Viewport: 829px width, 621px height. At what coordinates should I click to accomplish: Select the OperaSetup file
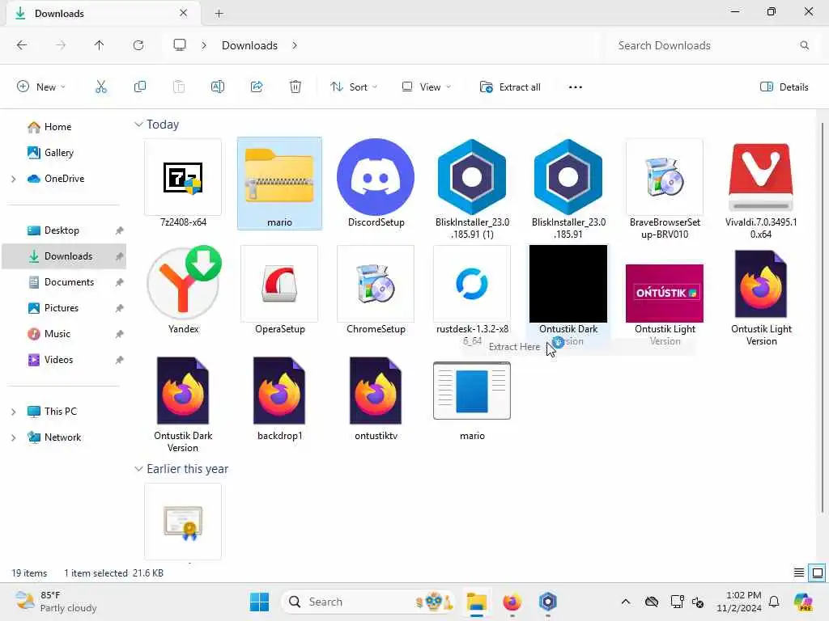click(279, 290)
